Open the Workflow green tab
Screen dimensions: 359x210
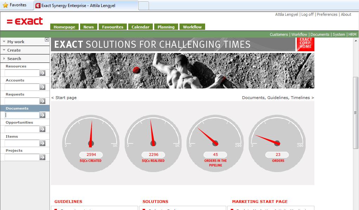coord(192,27)
